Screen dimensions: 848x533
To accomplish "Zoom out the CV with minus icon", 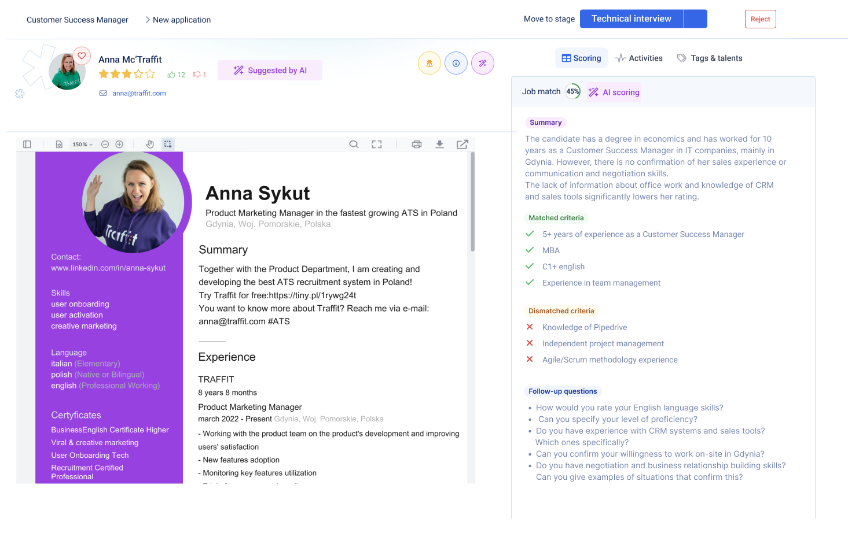I will point(105,145).
